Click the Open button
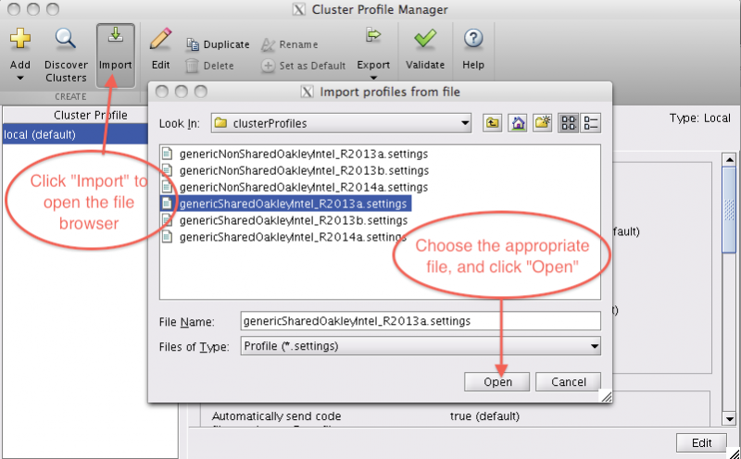741x459 pixels. (x=496, y=381)
